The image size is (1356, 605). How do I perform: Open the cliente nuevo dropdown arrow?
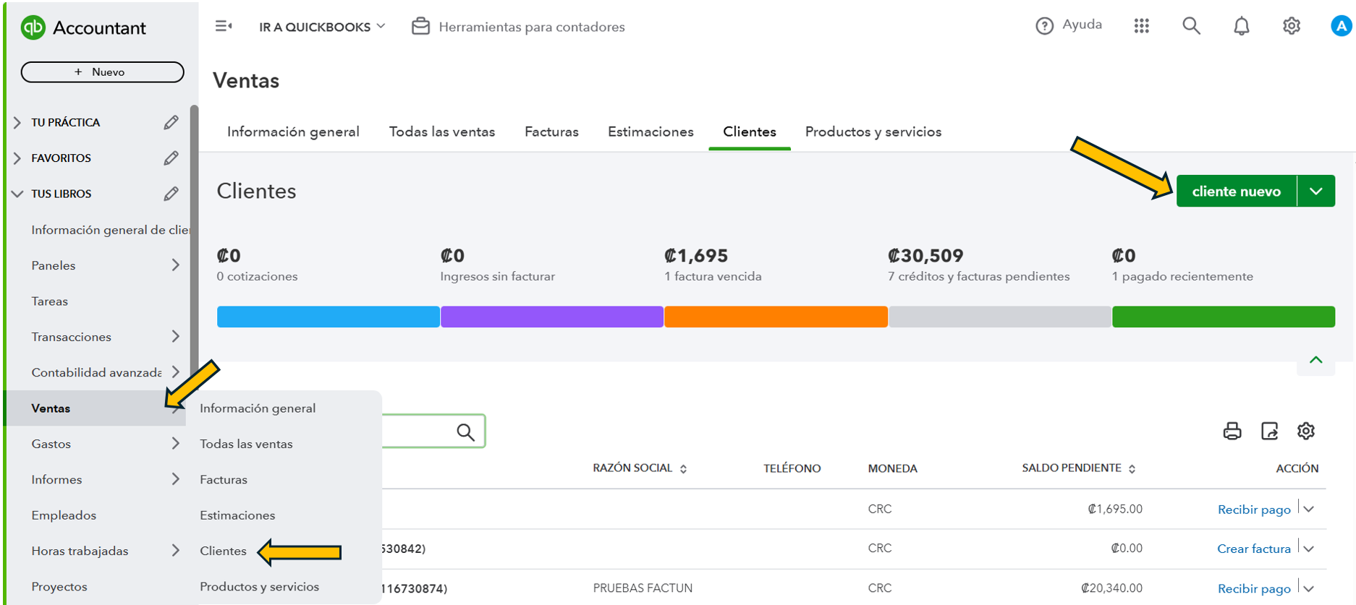click(x=1315, y=192)
